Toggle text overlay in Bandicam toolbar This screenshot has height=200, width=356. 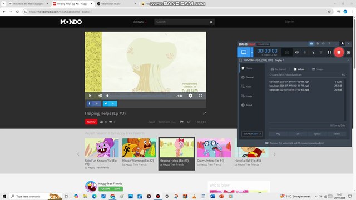pos(321,52)
